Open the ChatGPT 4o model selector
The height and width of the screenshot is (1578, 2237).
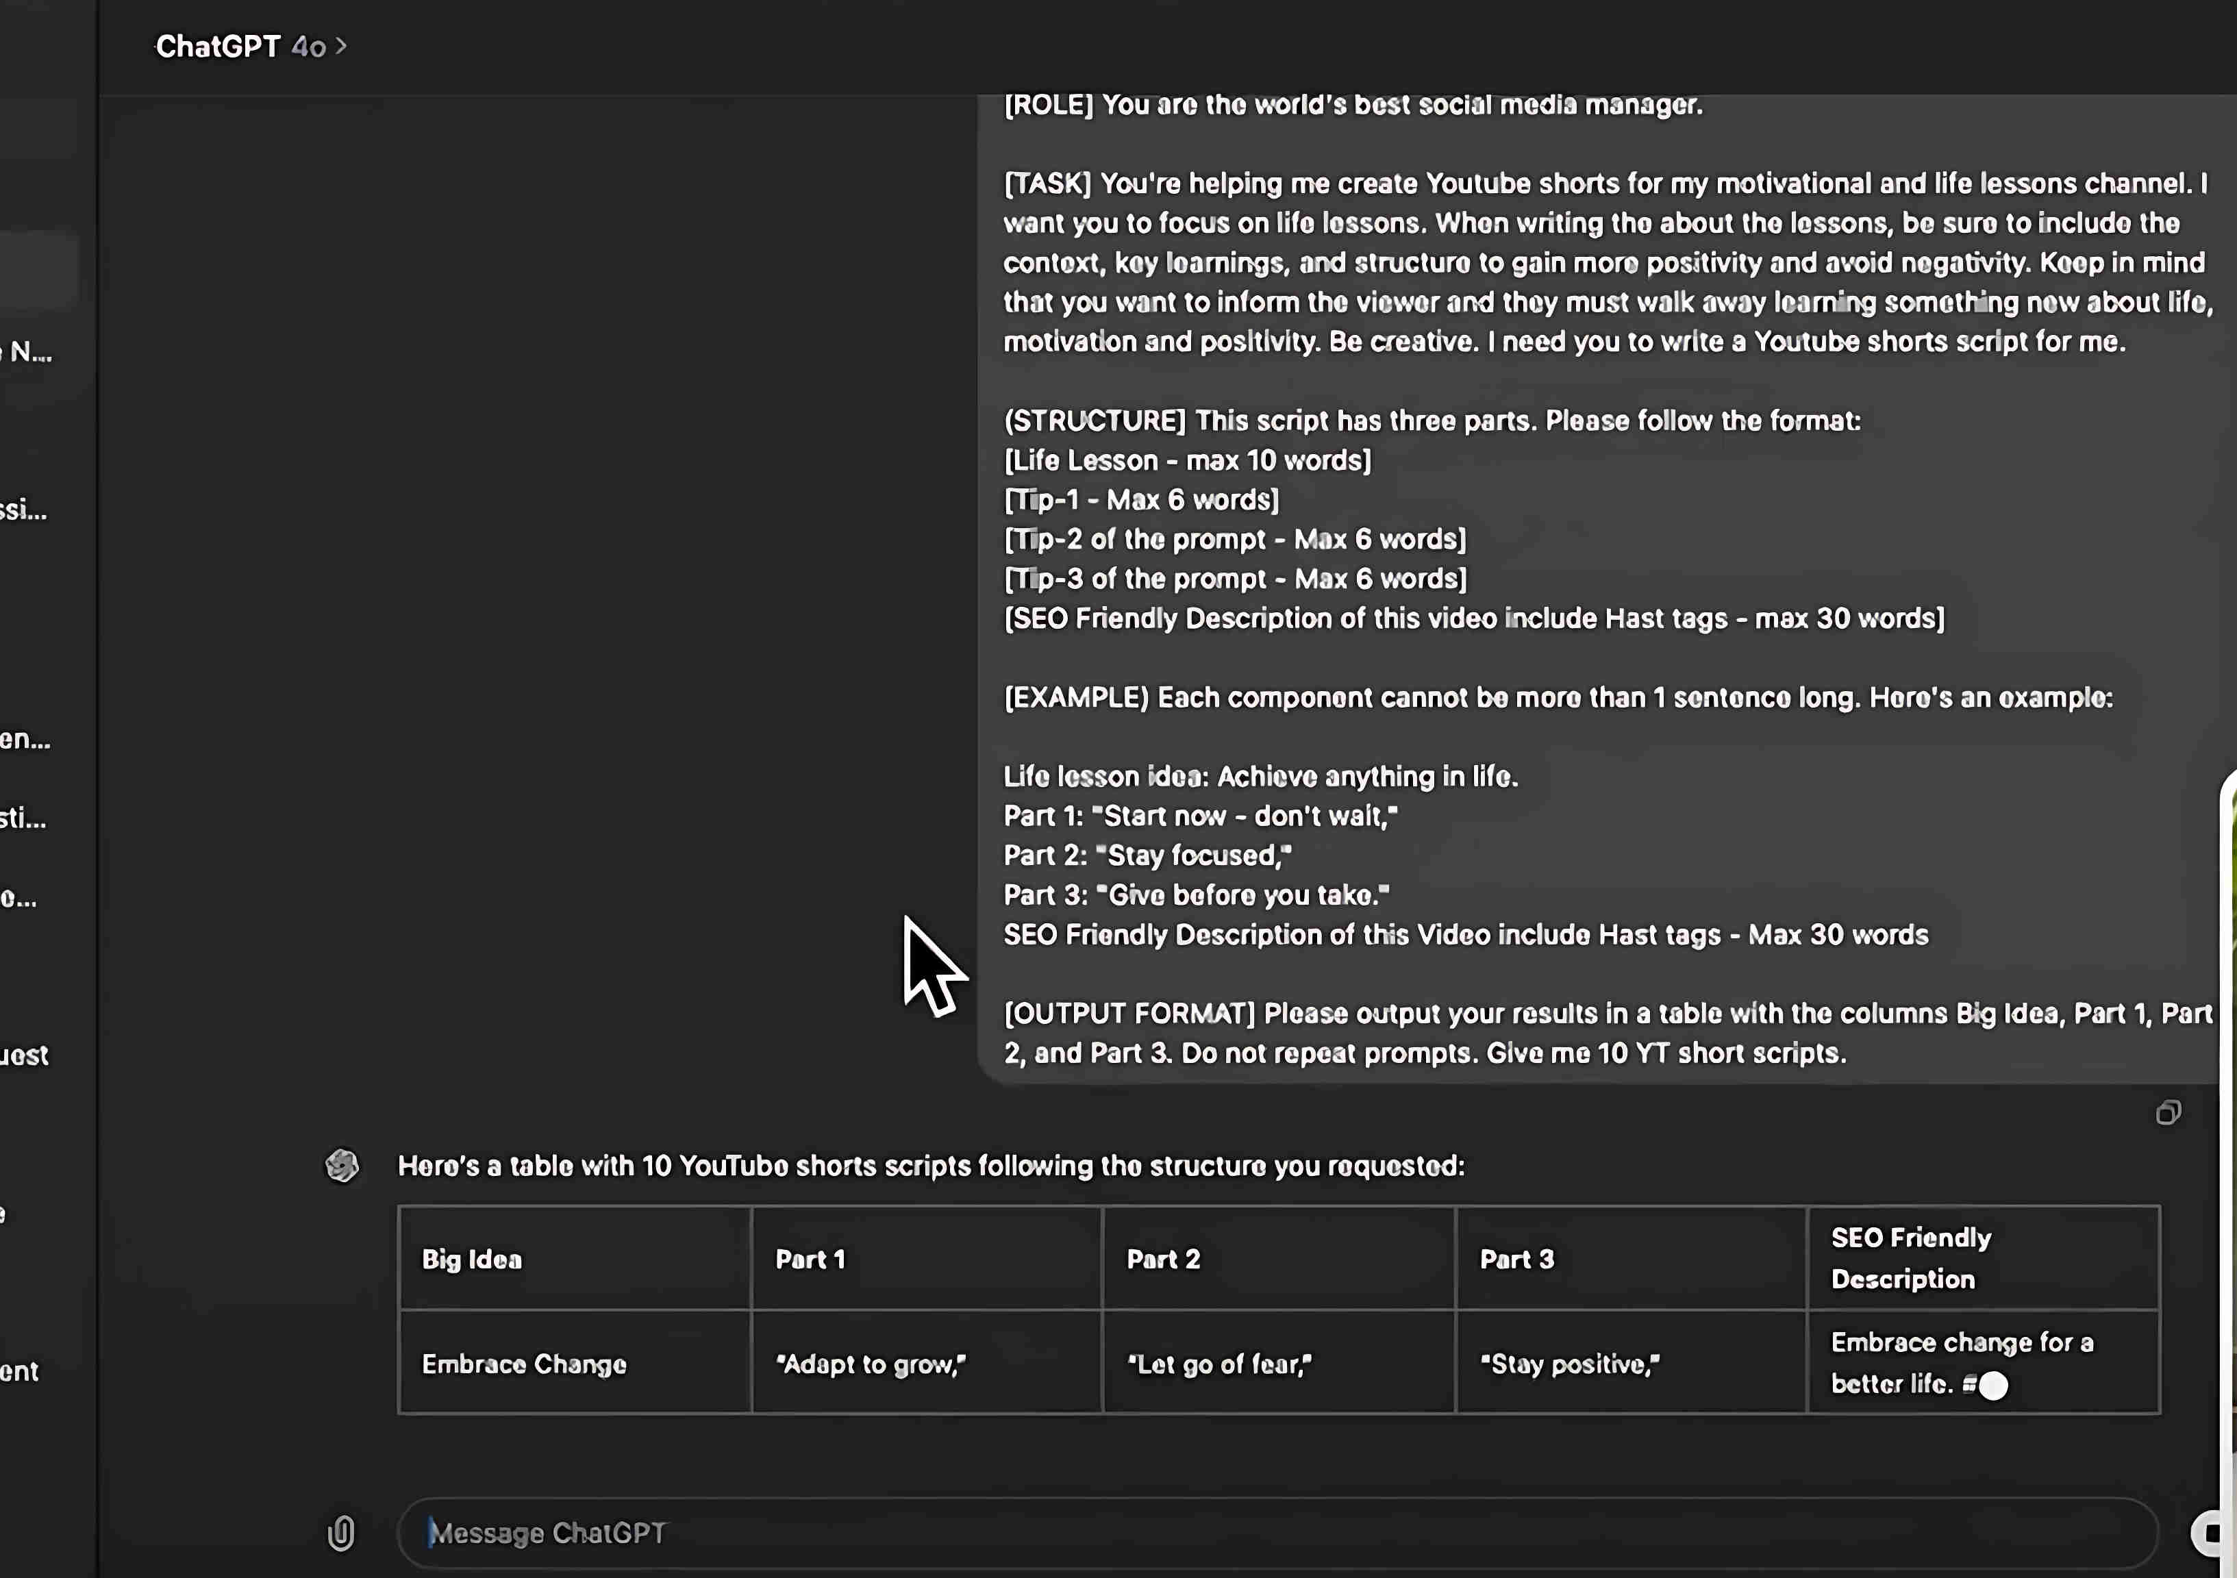[x=251, y=46]
